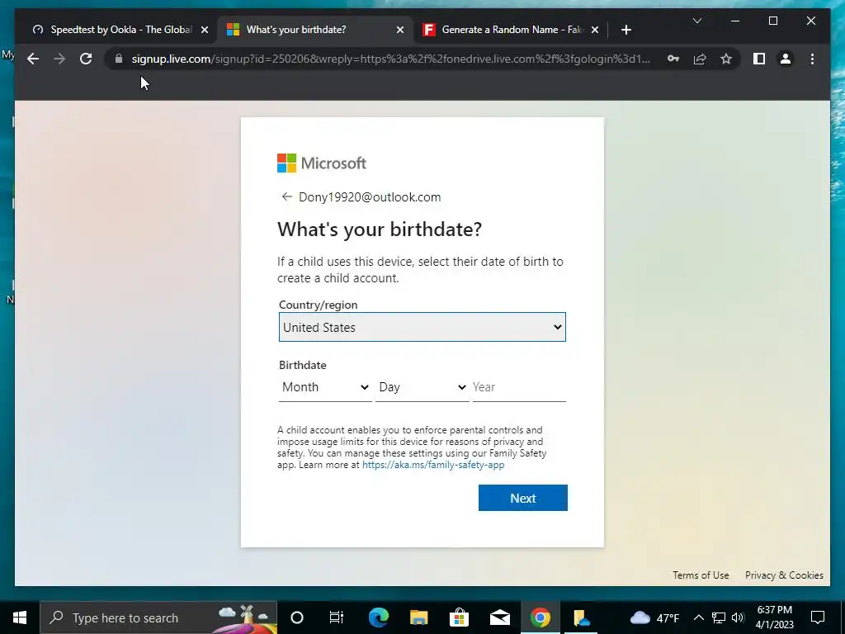Open the birthdate Day dropdown
Screen dimensions: 845x634
[x=422, y=387]
